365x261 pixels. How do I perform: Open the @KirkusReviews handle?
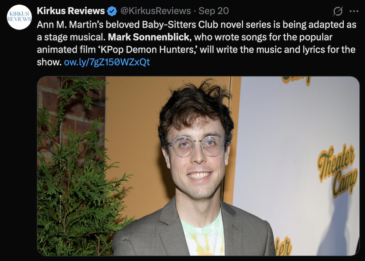pyautogui.click(x=155, y=11)
